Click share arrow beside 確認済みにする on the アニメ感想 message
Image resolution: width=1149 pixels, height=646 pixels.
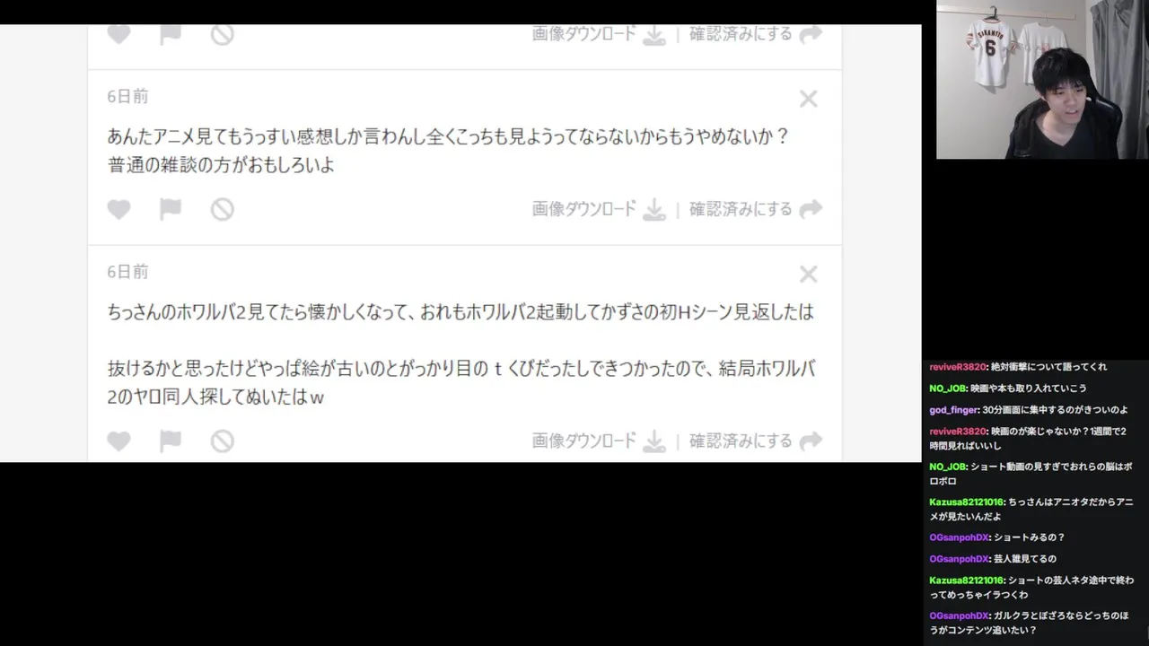pyautogui.click(x=811, y=209)
